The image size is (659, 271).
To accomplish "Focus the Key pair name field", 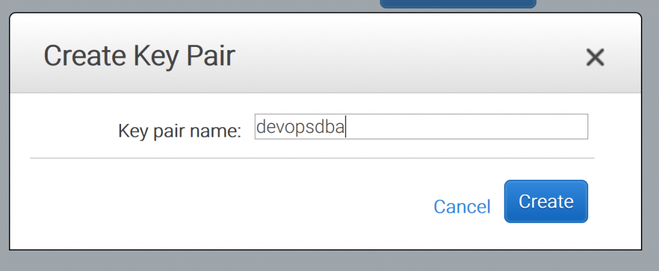I will [x=421, y=127].
